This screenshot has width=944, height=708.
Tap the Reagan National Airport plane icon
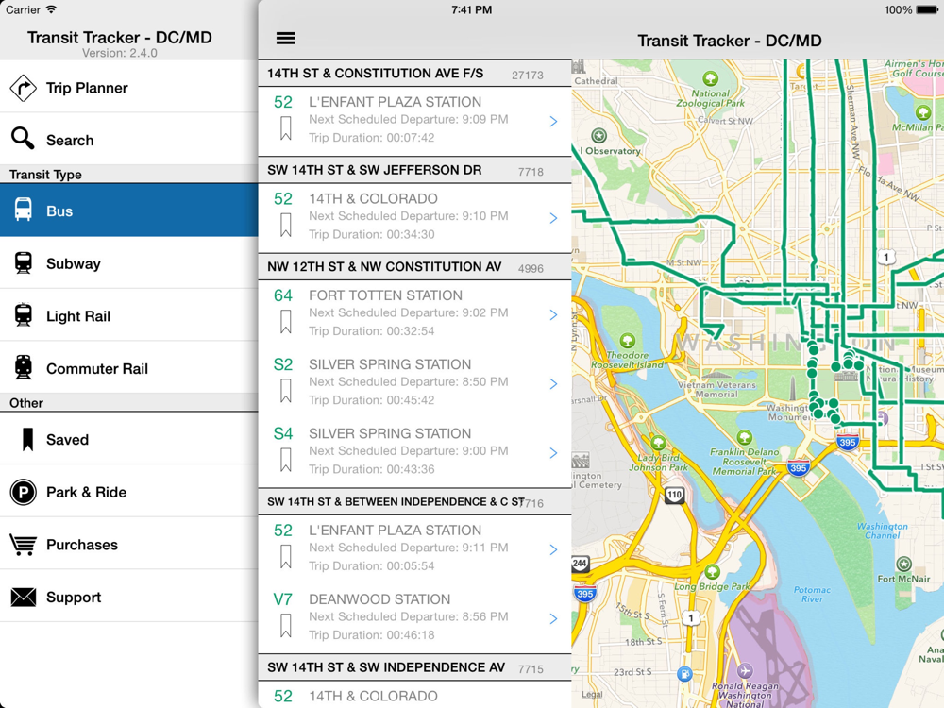point(745,670)
